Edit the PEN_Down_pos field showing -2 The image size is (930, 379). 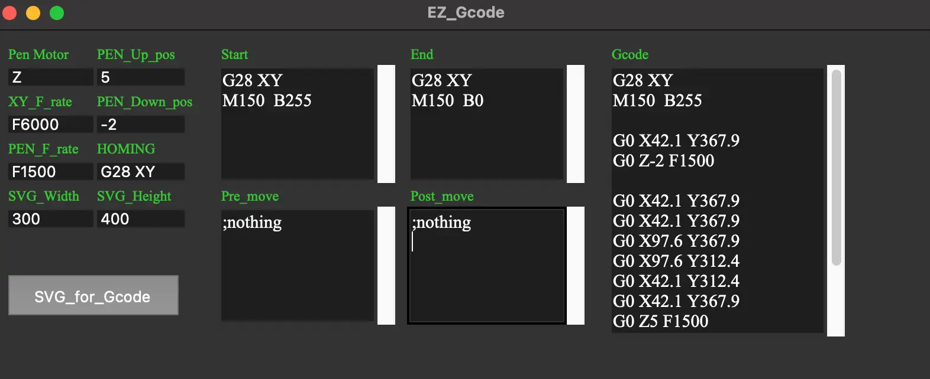(141, 124)
